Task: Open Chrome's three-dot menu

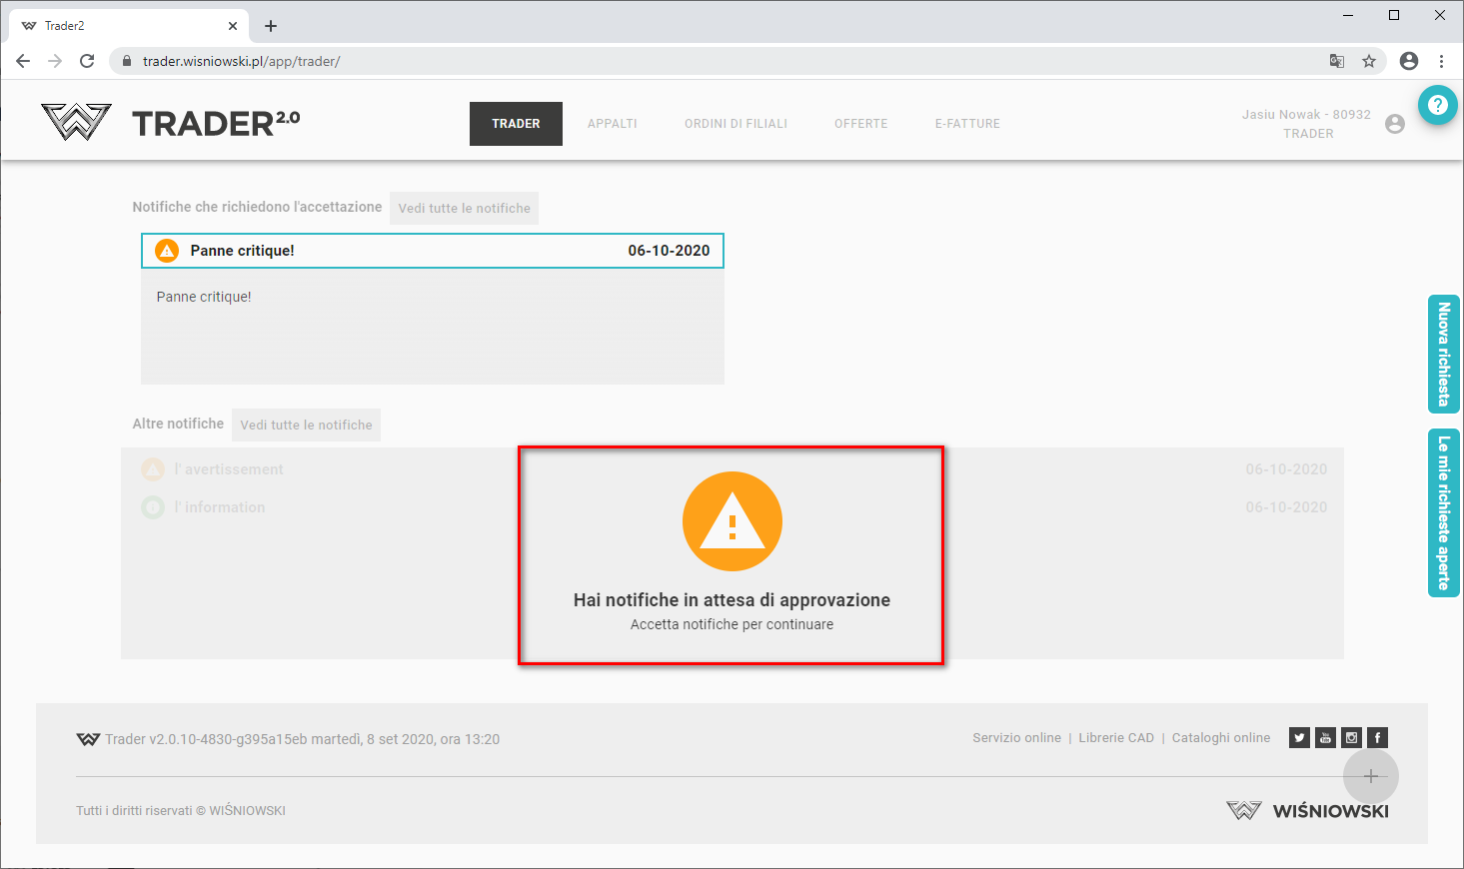Action: 1441,61
